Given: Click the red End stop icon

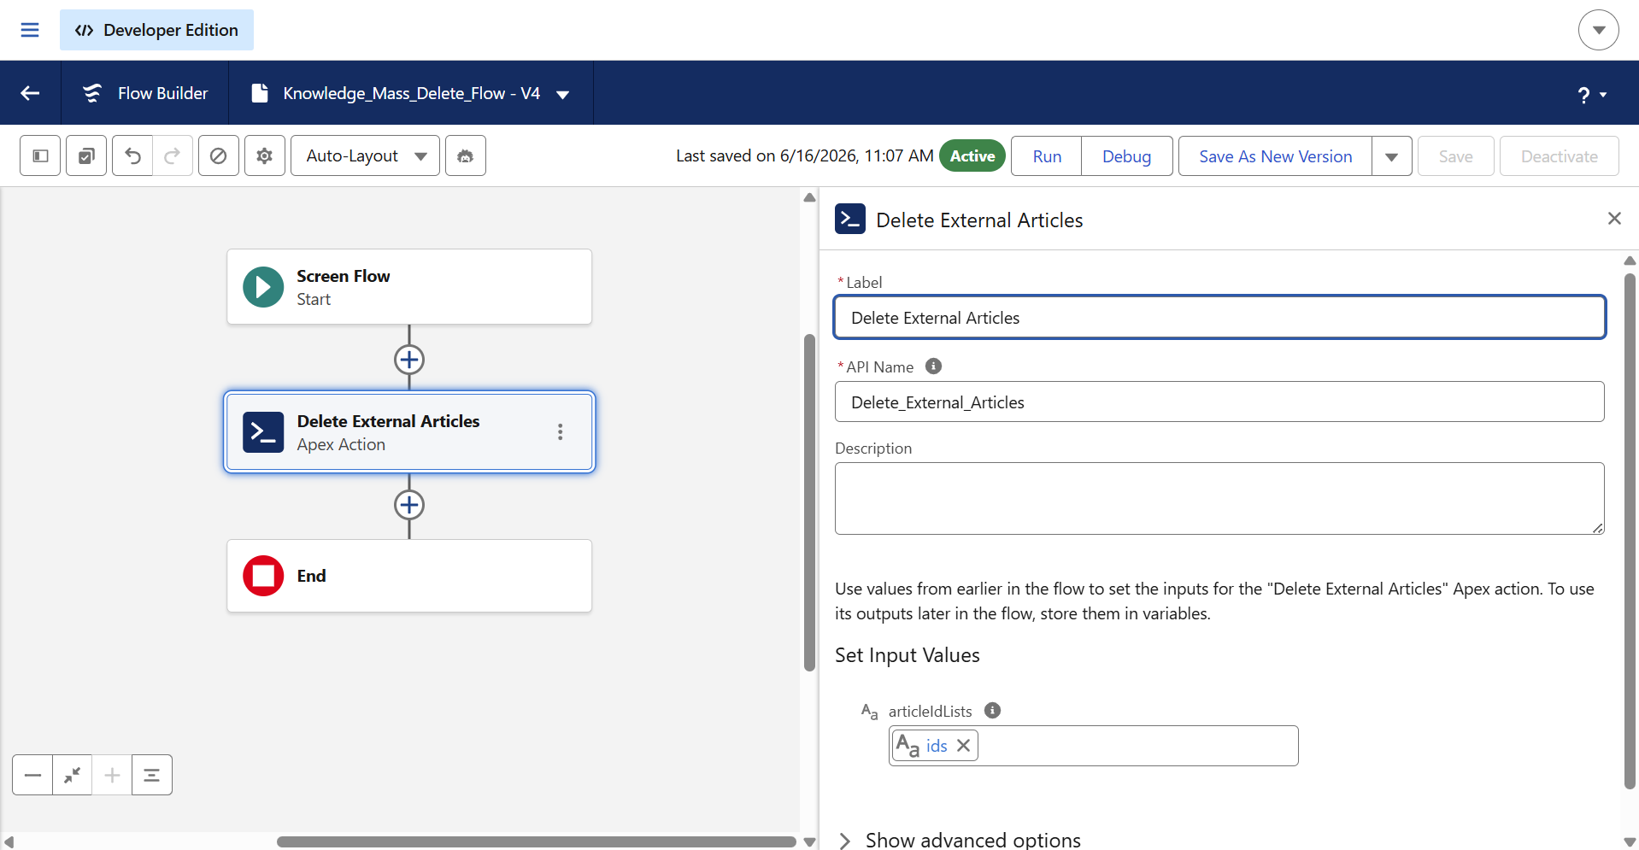Looking at the screenshot, I should (x=263, y=576).
